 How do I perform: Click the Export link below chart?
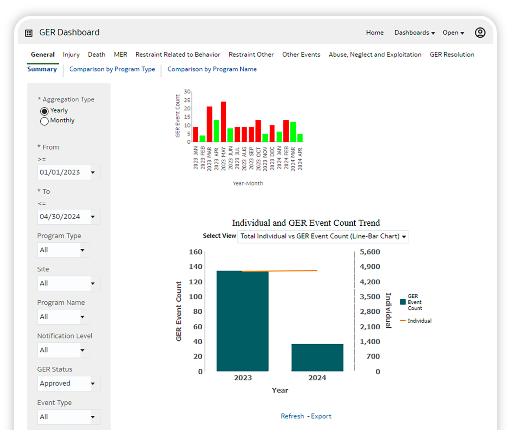coord(321,416)
